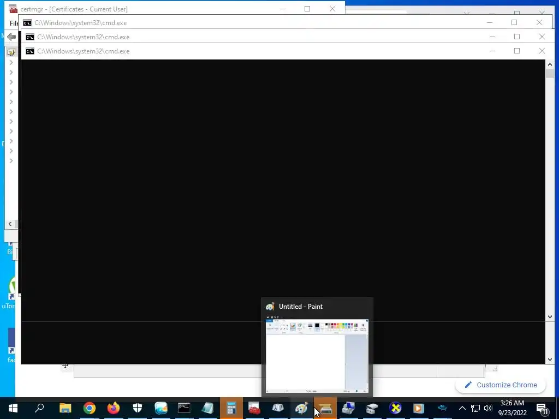Show hidden system tray icons
The width and height of the screenshot is (559, 419).
coord(462,408)
